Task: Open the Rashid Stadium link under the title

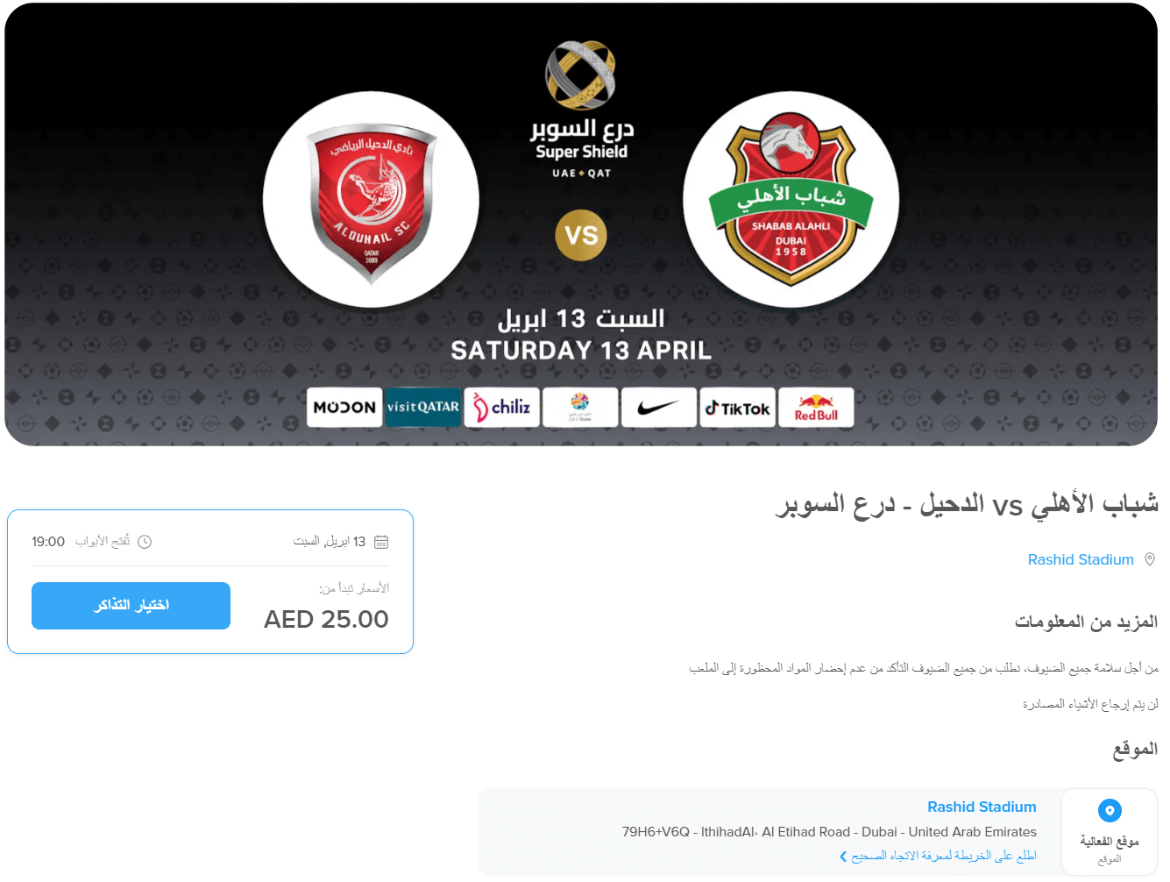Action: 1081,559
